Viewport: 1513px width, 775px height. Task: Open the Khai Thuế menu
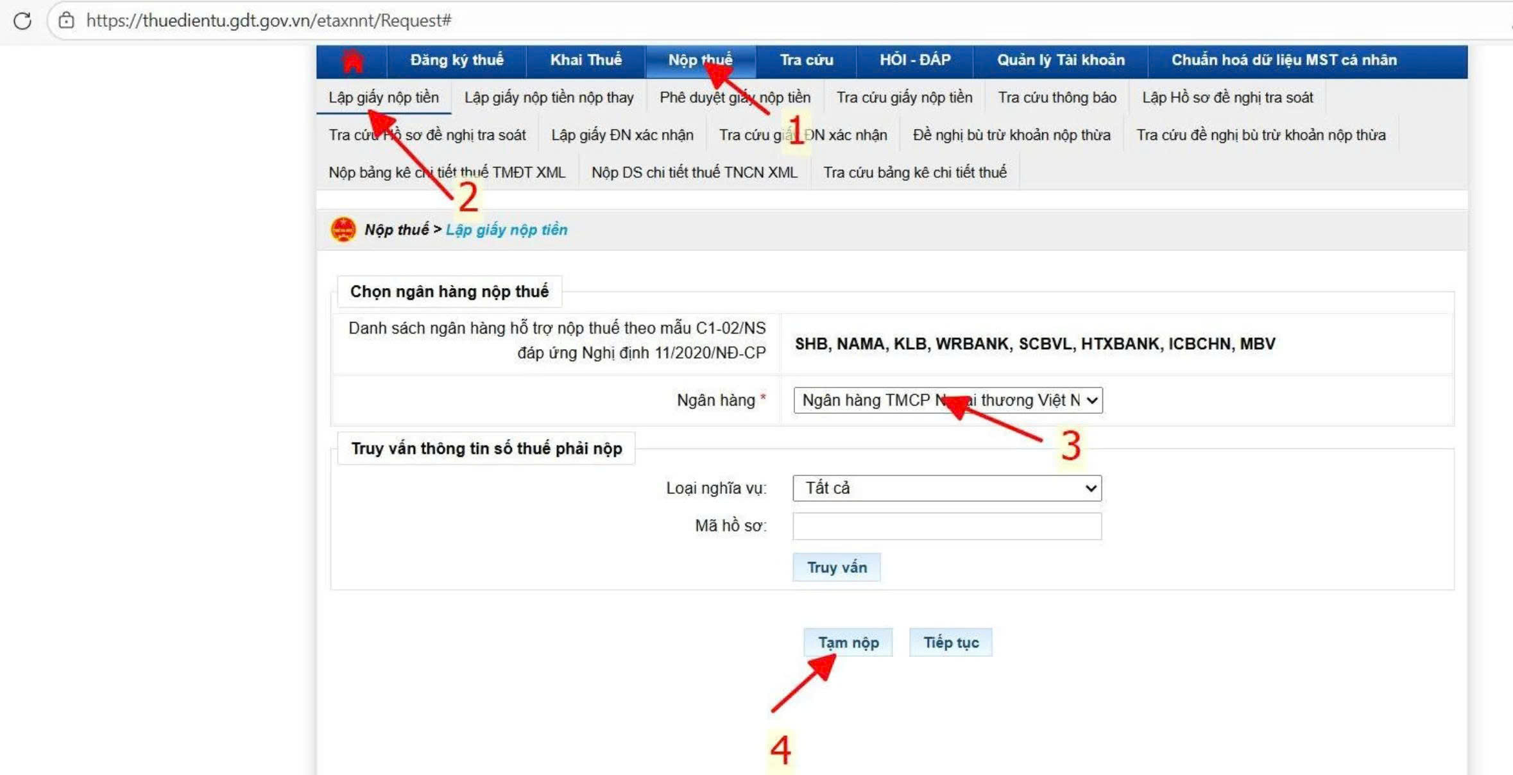tap(586, 60)
